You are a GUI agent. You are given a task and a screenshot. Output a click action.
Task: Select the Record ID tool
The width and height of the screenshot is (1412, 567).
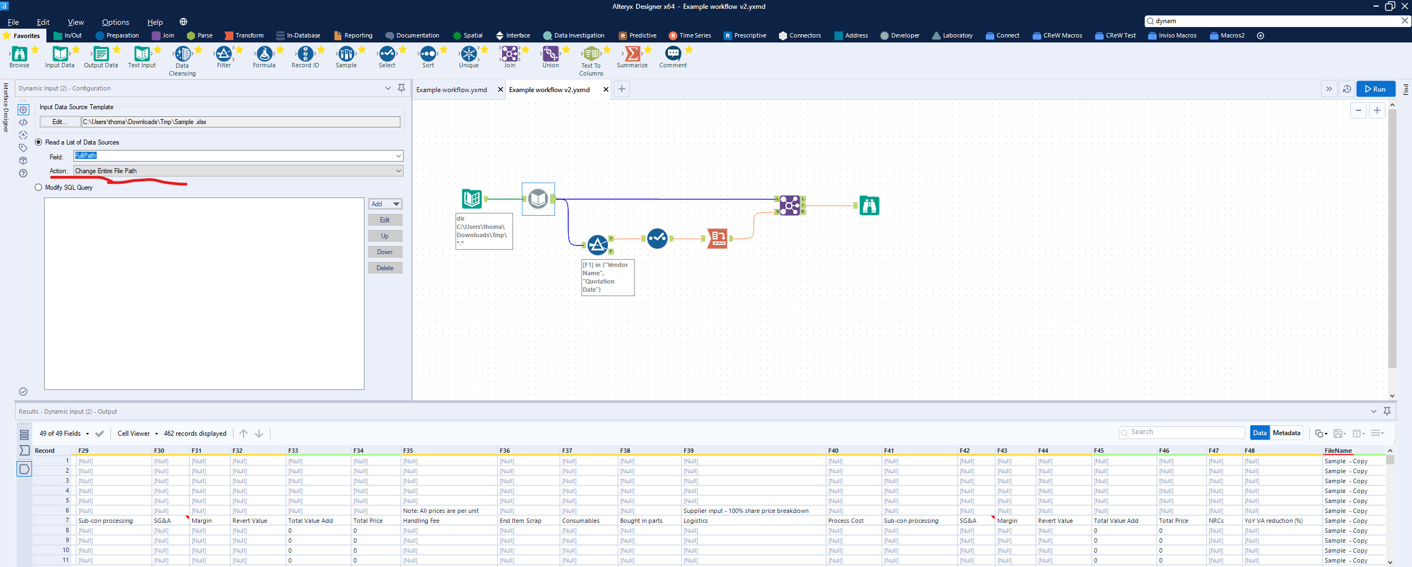coord(305,55)
